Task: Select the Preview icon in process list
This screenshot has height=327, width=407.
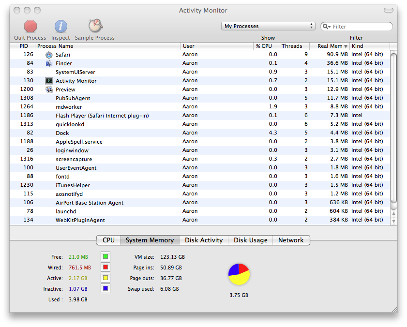Action: (49, 89)
